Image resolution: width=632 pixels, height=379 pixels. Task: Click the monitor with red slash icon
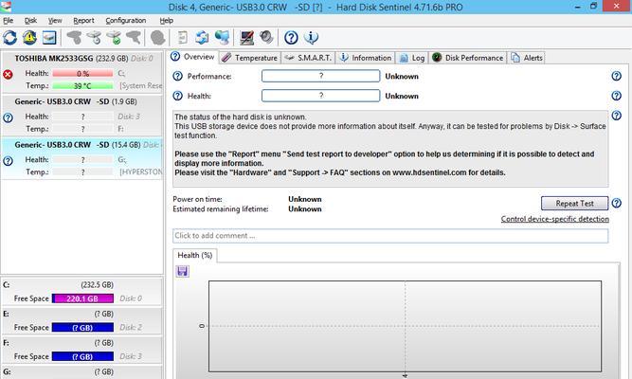coord(246,38)
